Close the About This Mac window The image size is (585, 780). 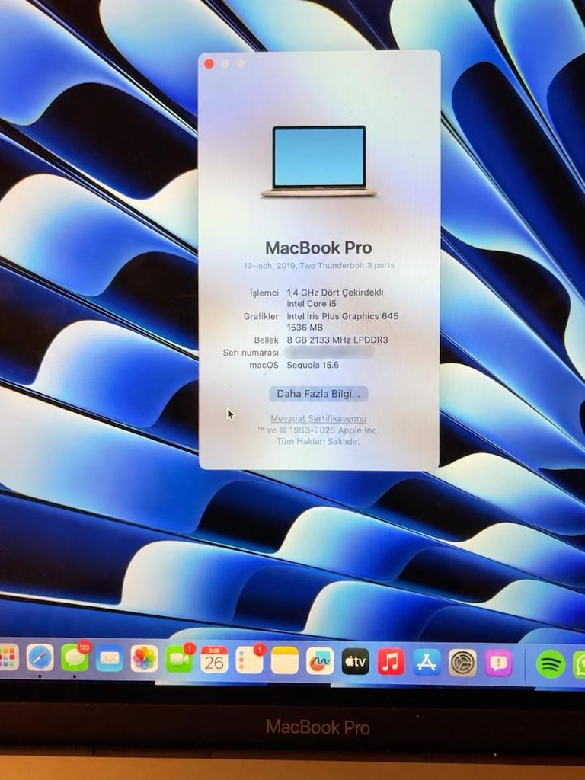click(209, 64)
